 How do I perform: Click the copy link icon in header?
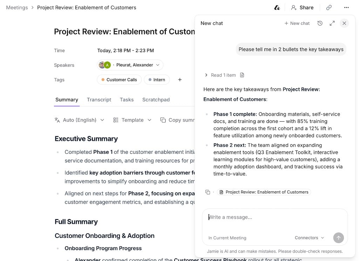(x=329, y=8)
